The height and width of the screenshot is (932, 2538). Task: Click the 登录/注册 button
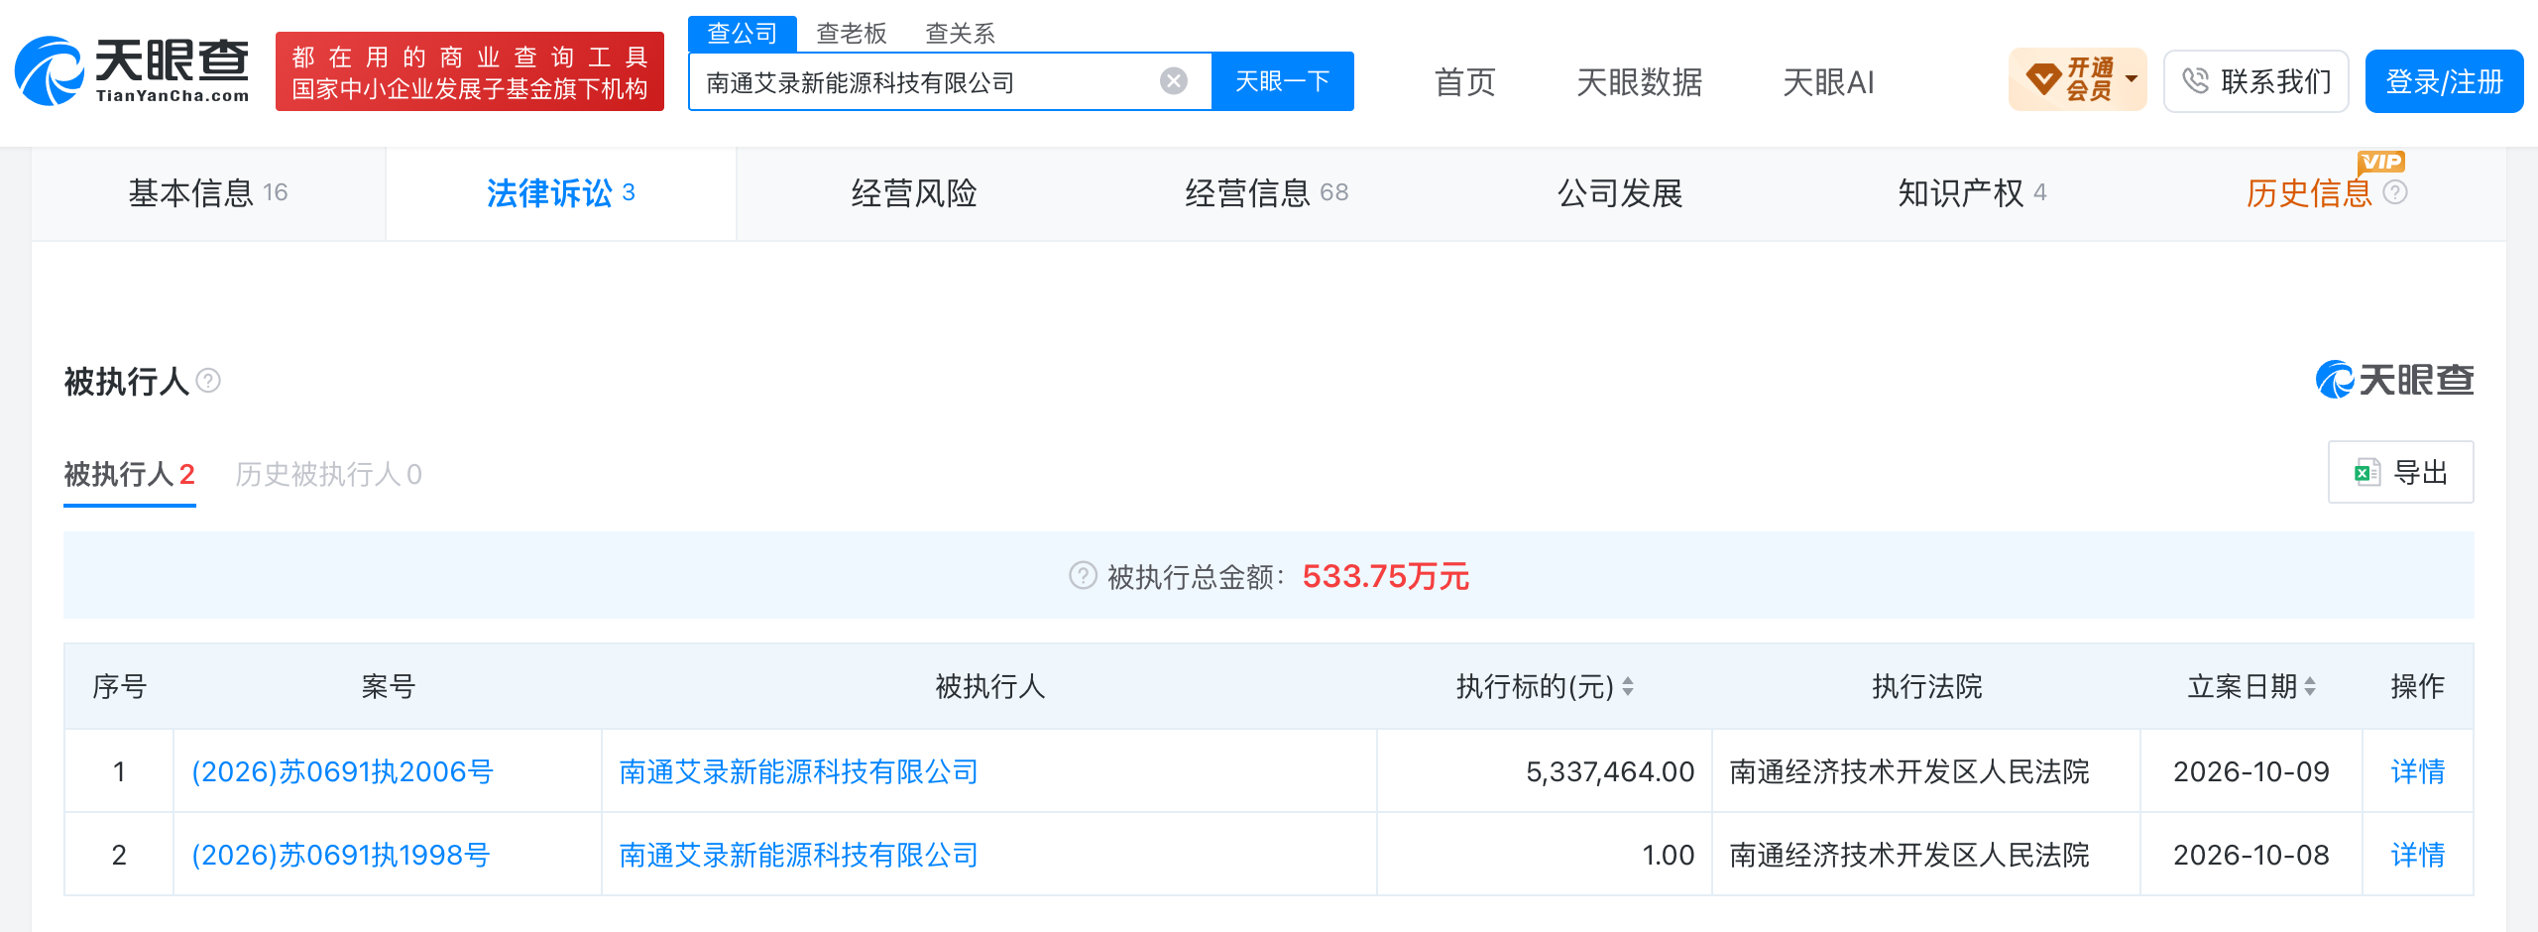[x=2445, y=81]
